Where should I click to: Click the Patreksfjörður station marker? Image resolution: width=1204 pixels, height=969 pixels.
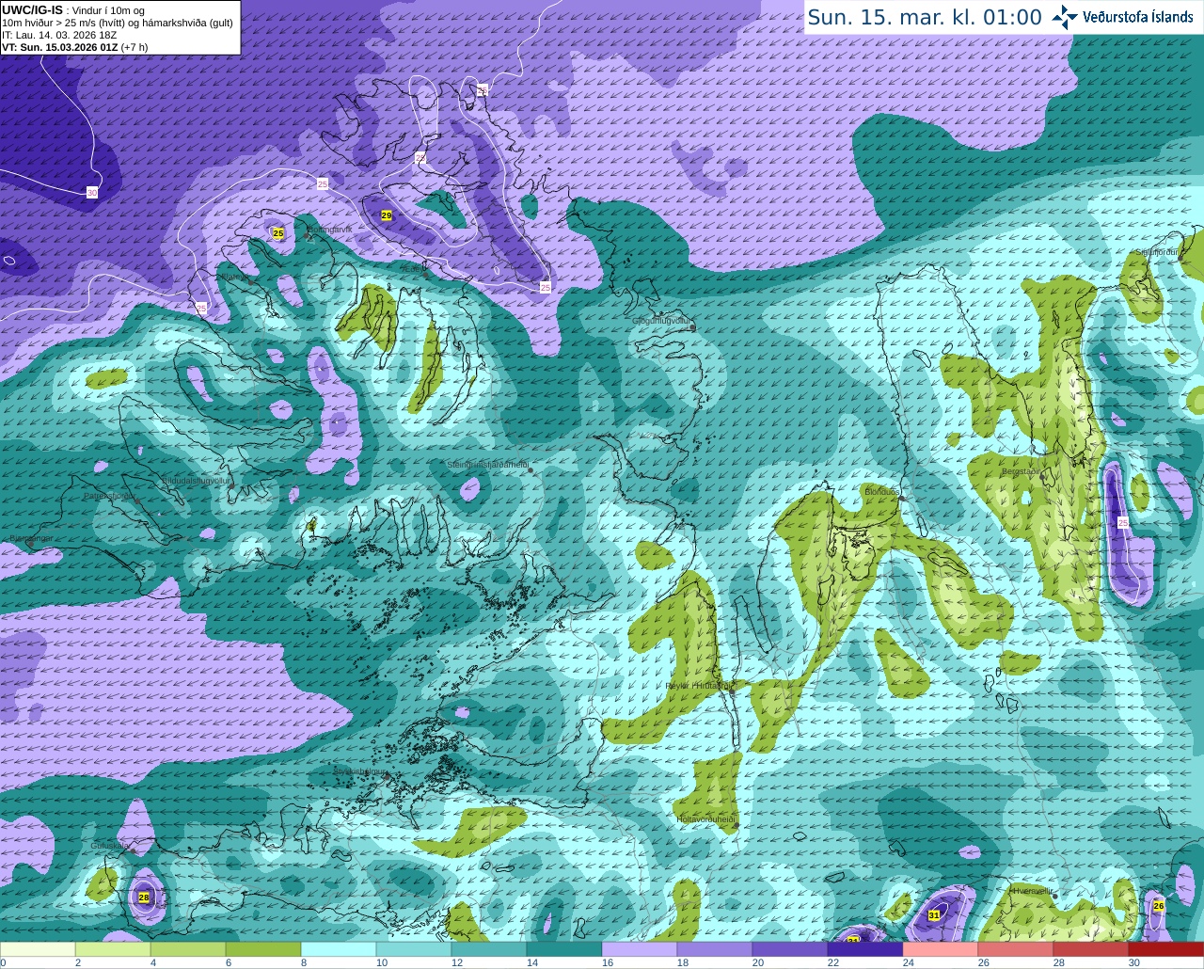point(137,500)
